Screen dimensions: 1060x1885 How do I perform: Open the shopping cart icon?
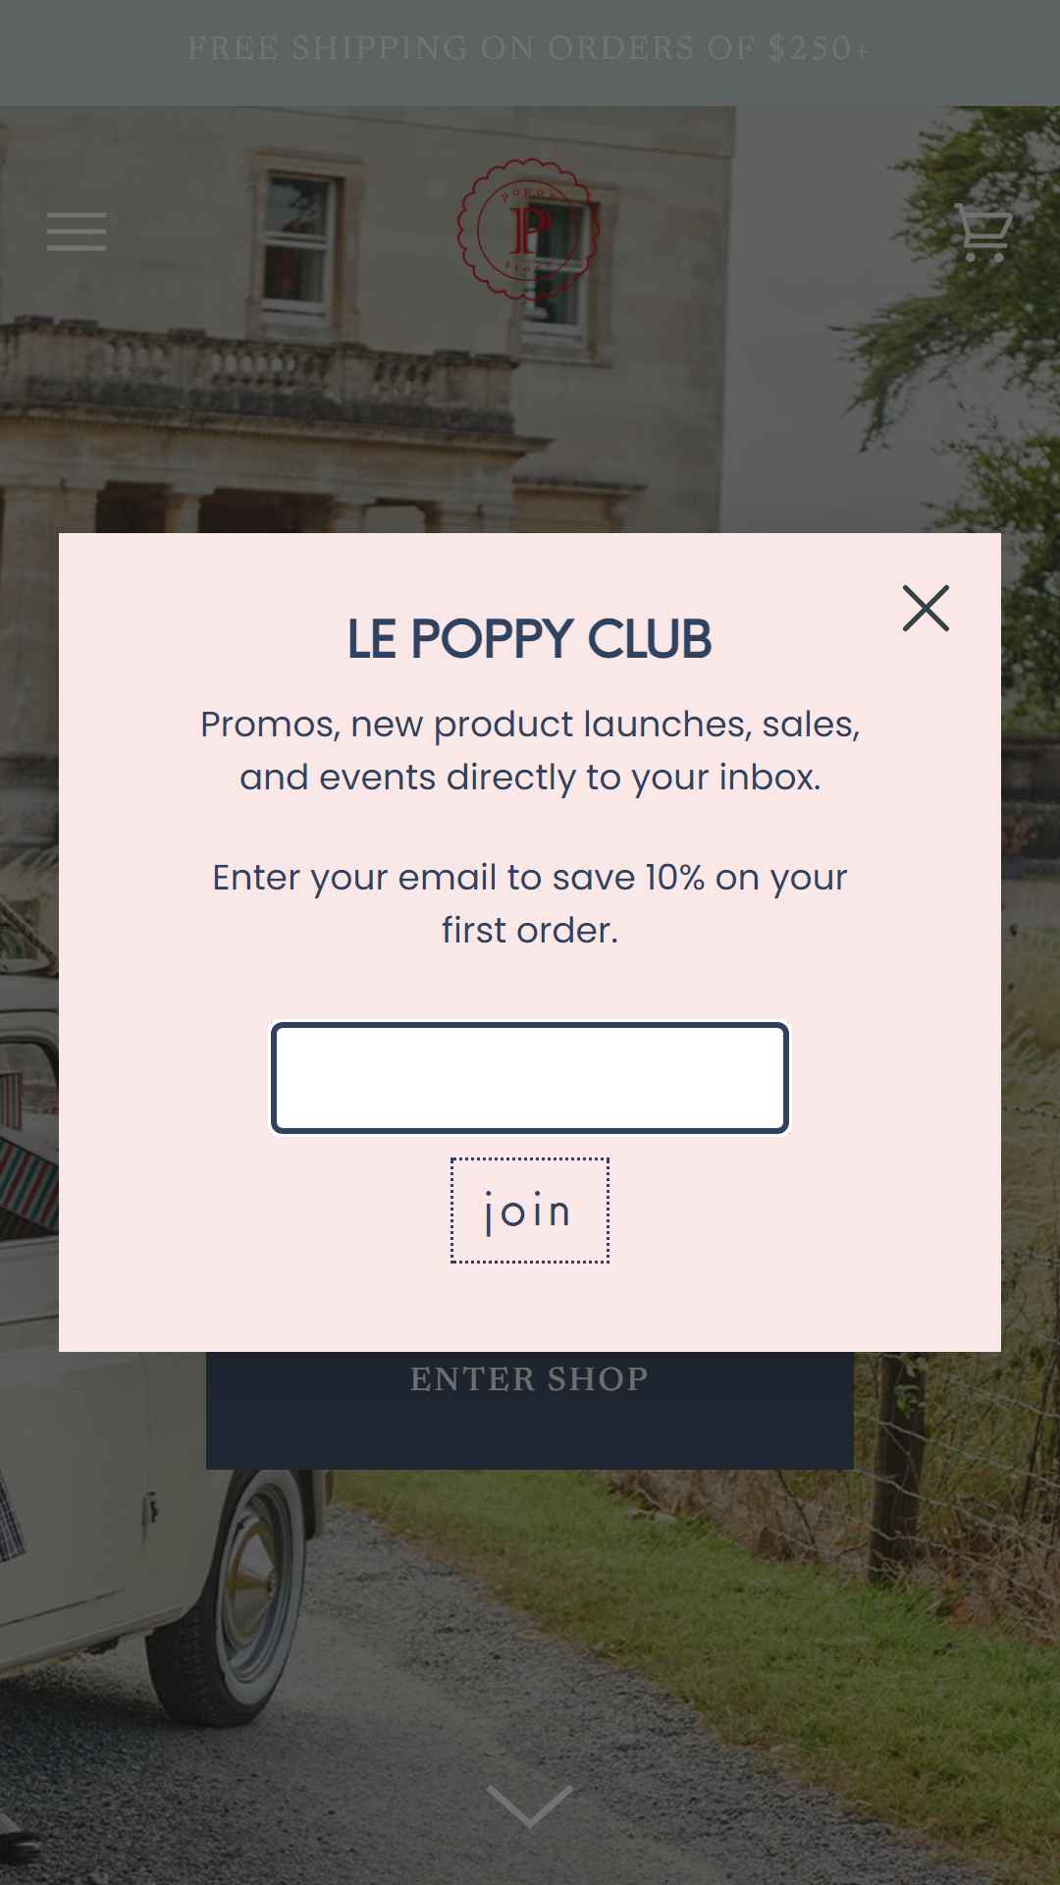coord(982,233)
